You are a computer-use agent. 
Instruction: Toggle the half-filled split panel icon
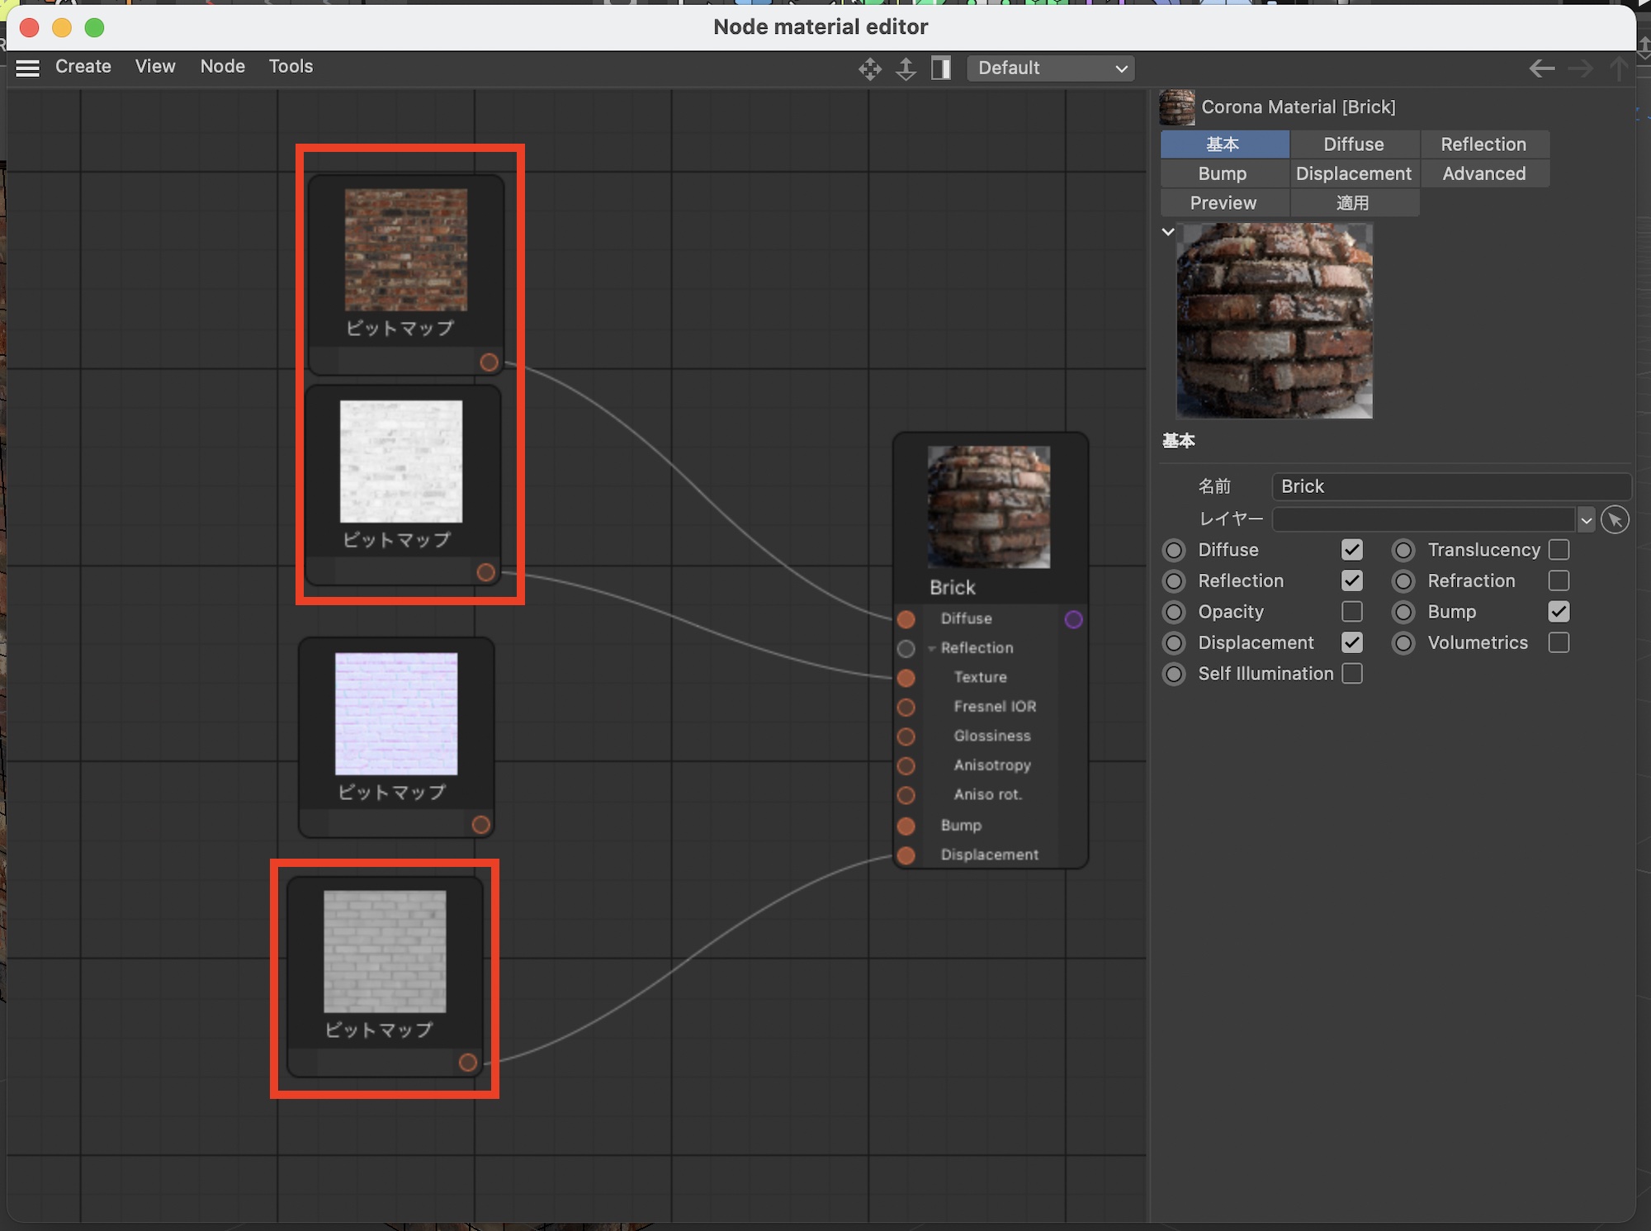tap(941, 69)
